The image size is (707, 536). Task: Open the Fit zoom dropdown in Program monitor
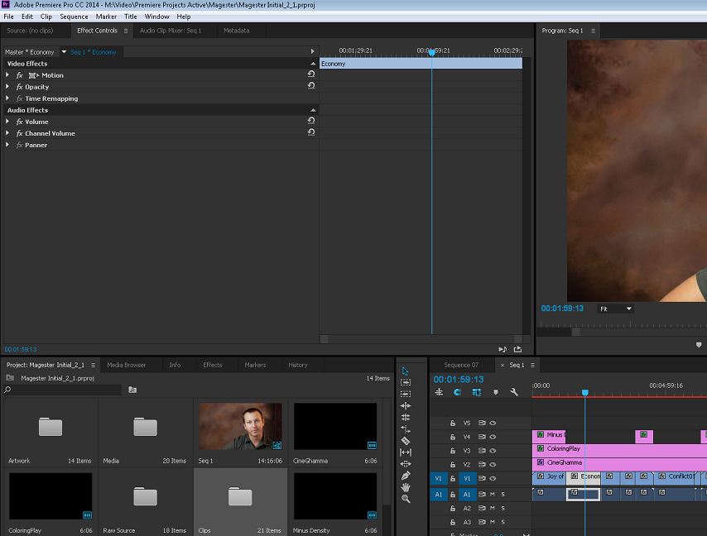pyautogui.click(x=613, y=308)
